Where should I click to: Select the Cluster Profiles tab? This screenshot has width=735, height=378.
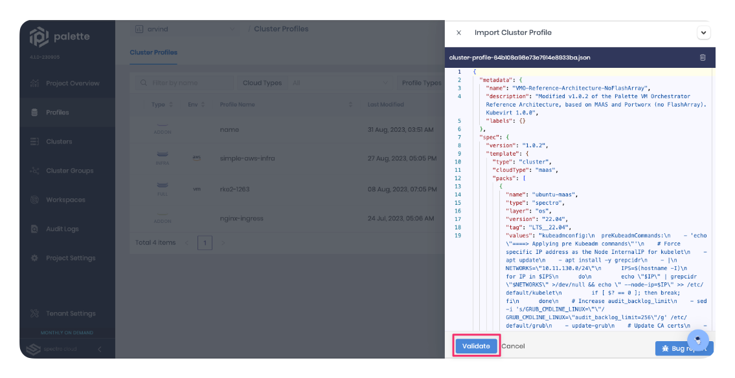click(x=153, y=52)
